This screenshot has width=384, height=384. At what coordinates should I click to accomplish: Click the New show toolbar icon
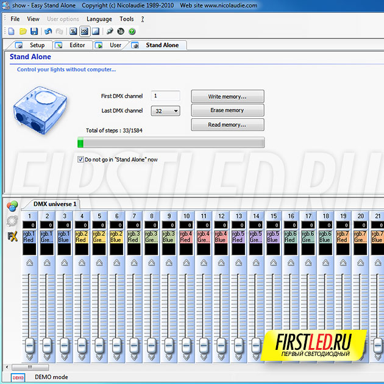point(12,31)
